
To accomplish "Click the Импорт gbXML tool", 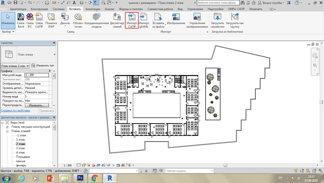I will (144, 20).
